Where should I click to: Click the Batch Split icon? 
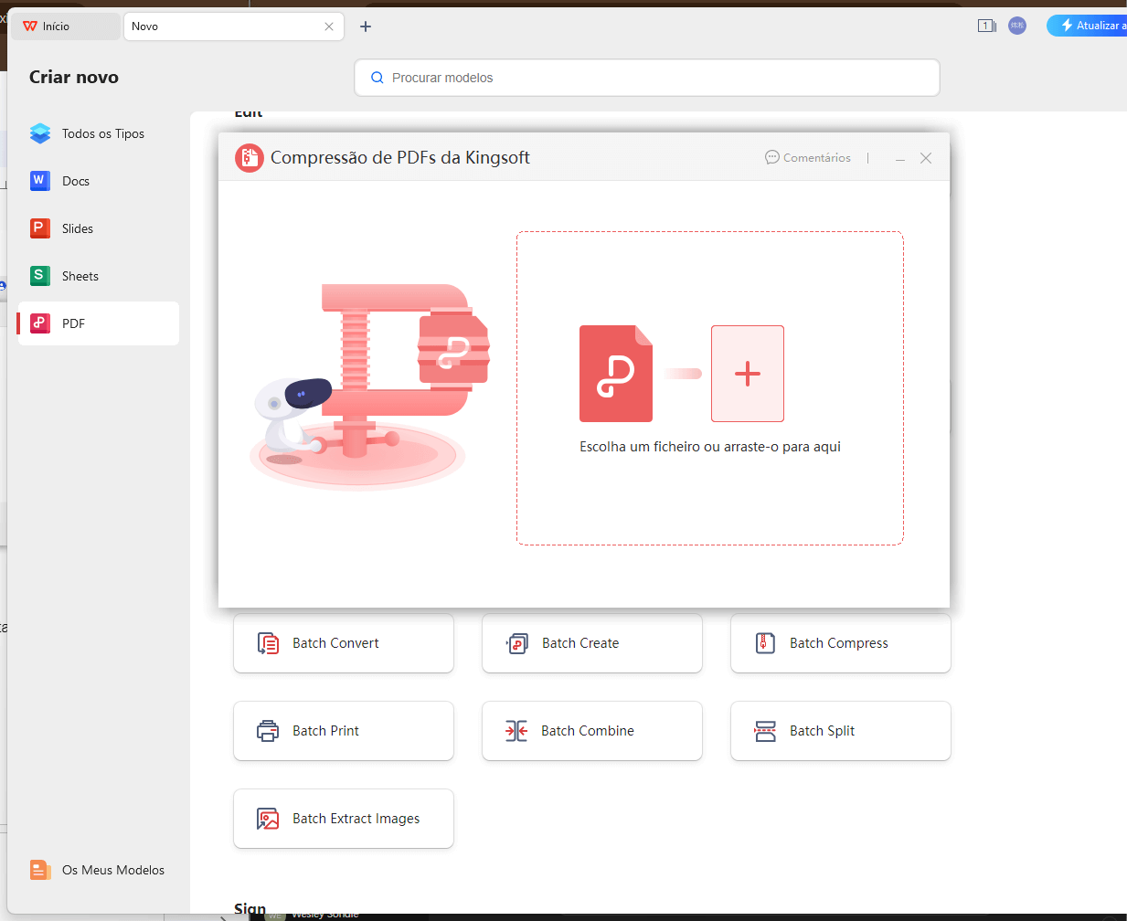[x=765, y=731]
